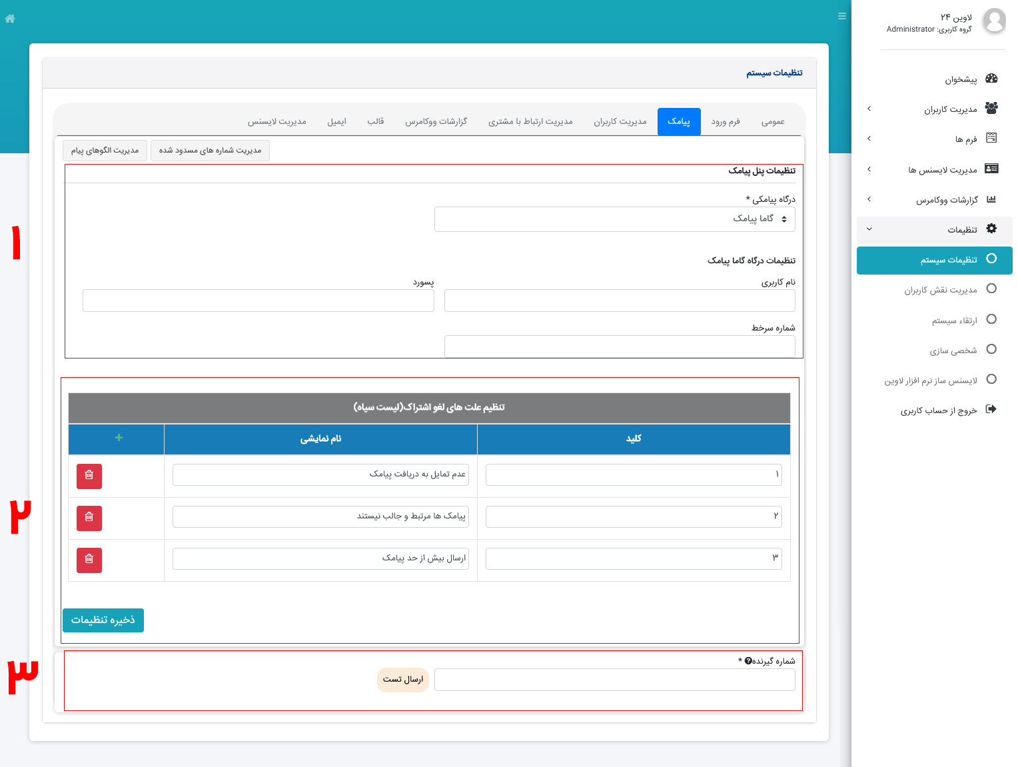Add a new blacklist reason with the green plus icon

coord(119,438)
